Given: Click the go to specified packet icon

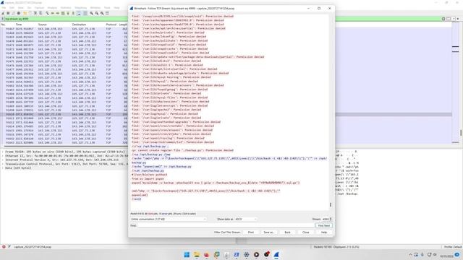Looking at the screenshot, I should point(63,13).
